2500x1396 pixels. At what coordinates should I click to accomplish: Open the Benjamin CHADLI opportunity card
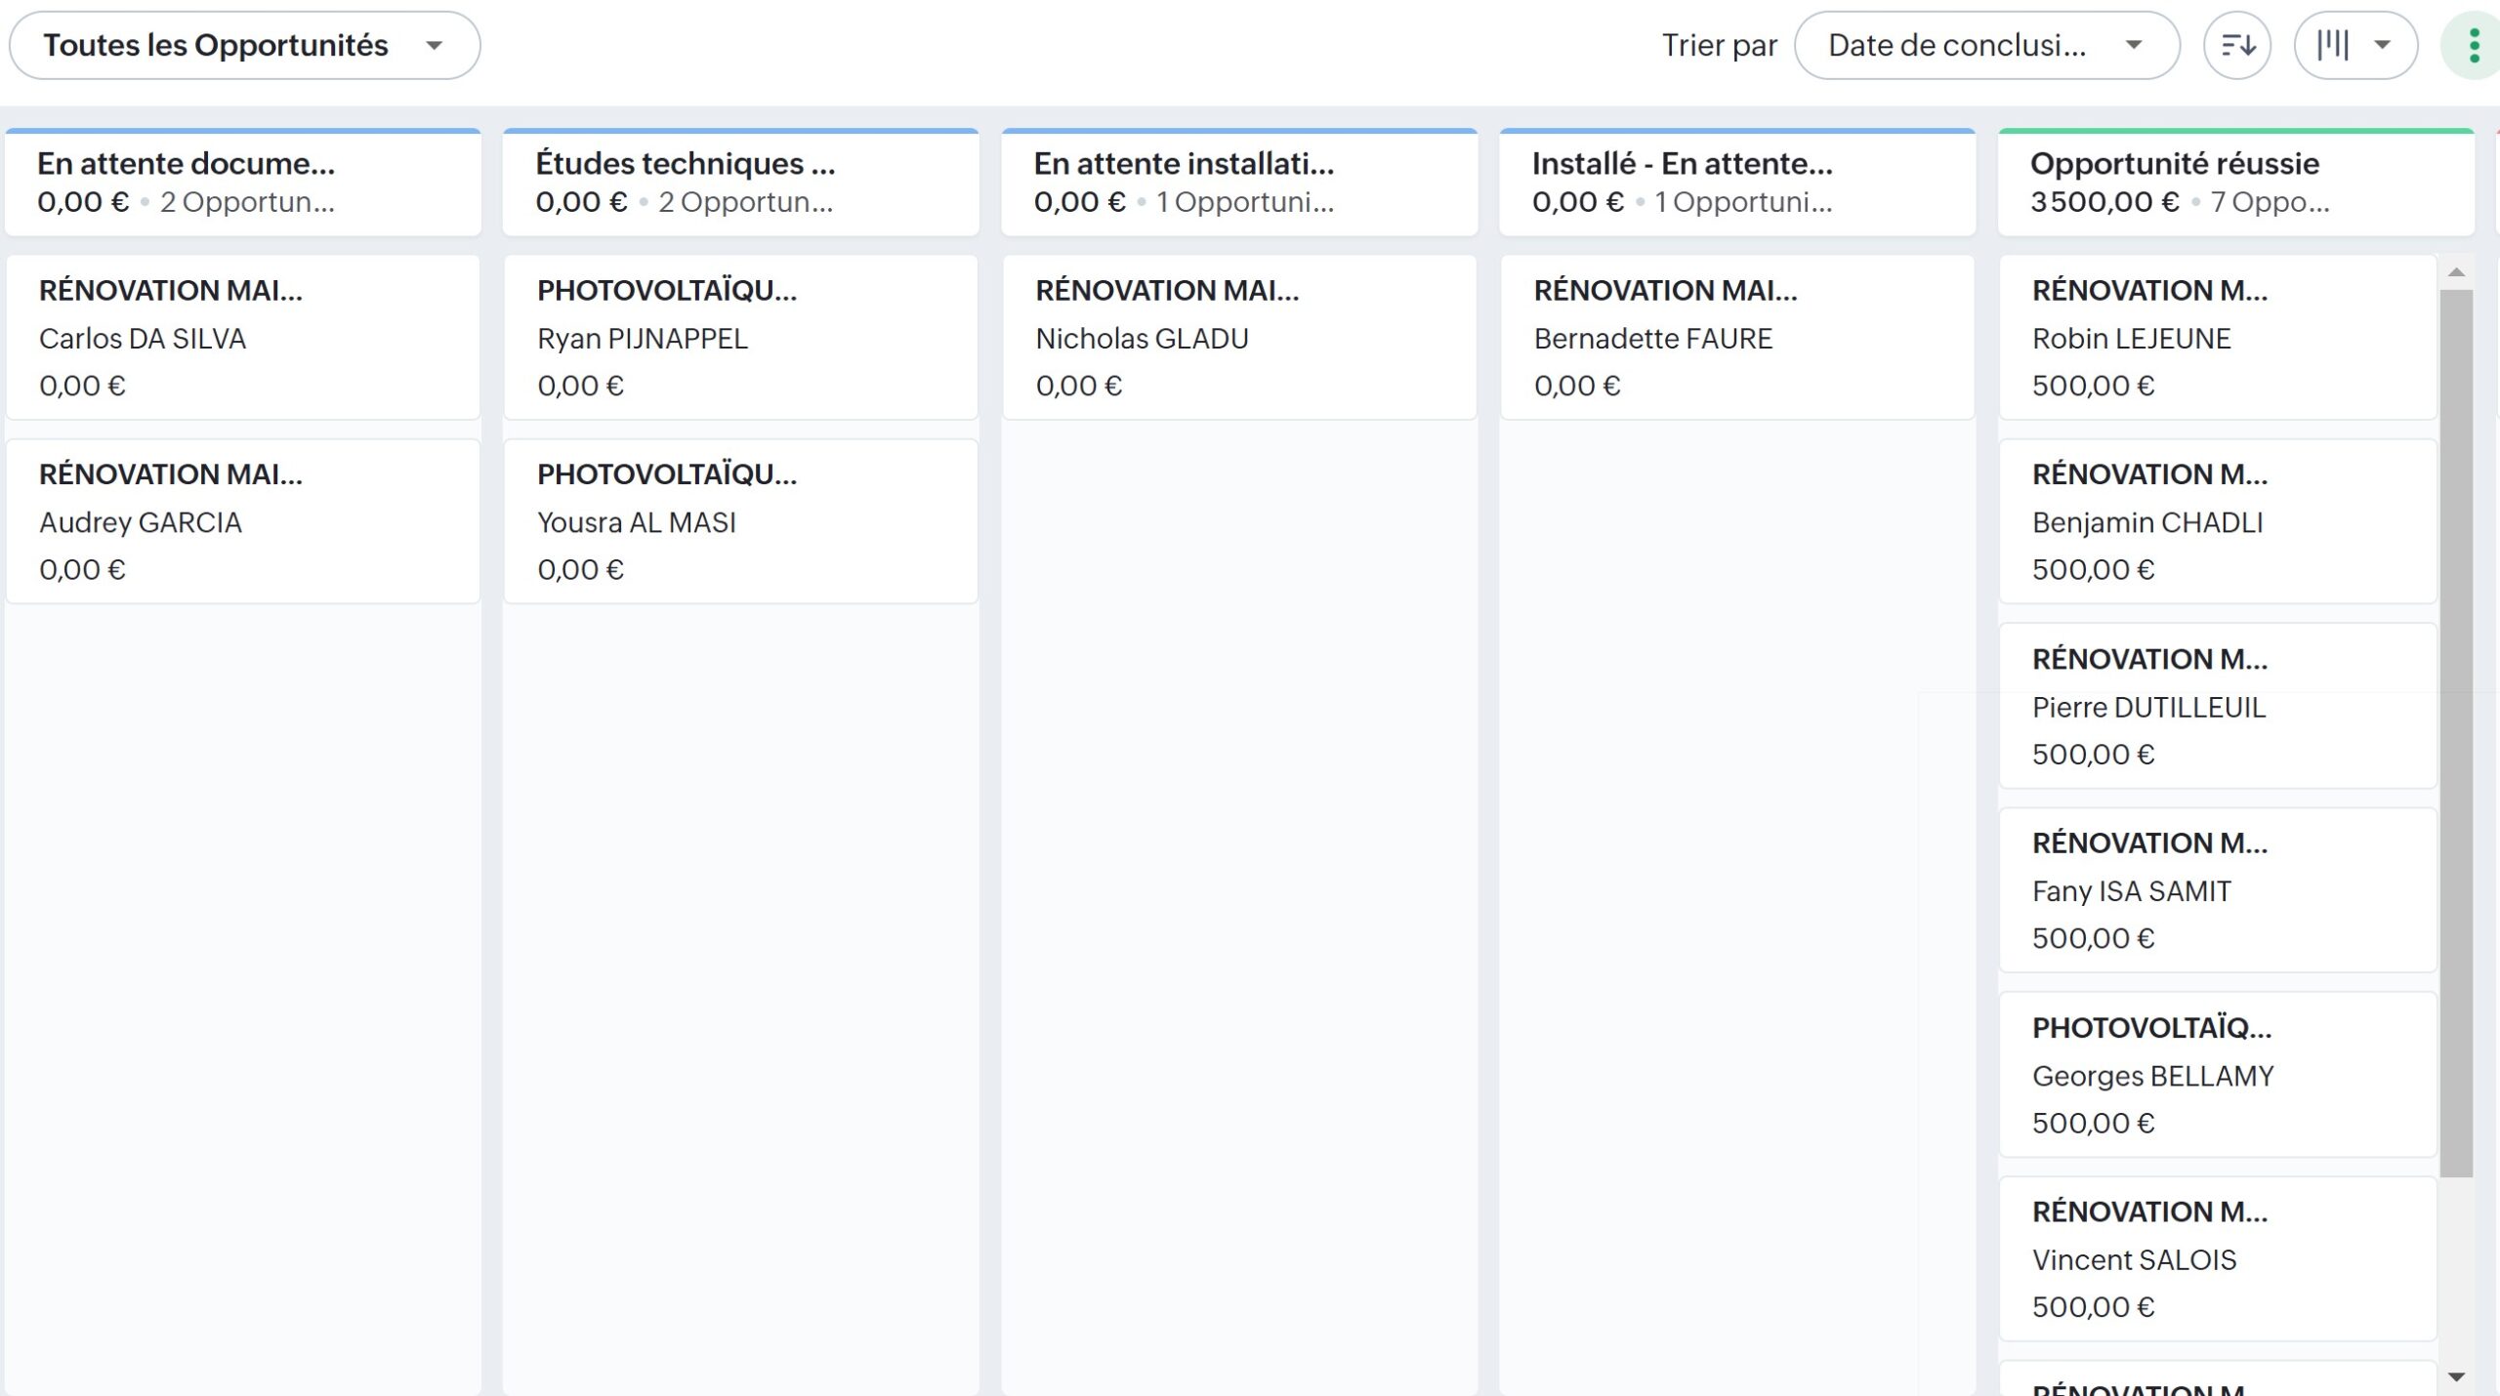(2218, 521)
